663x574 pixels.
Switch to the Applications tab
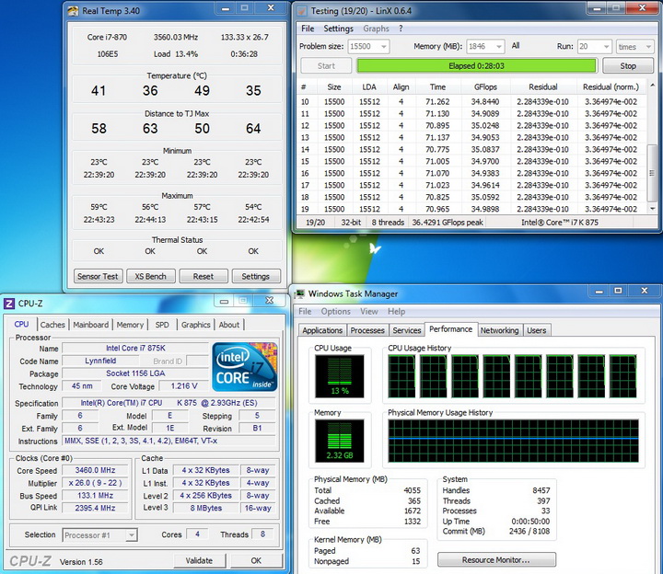(x=322, y=330)
